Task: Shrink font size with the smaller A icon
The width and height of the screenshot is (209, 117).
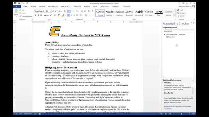Action: 56,11
